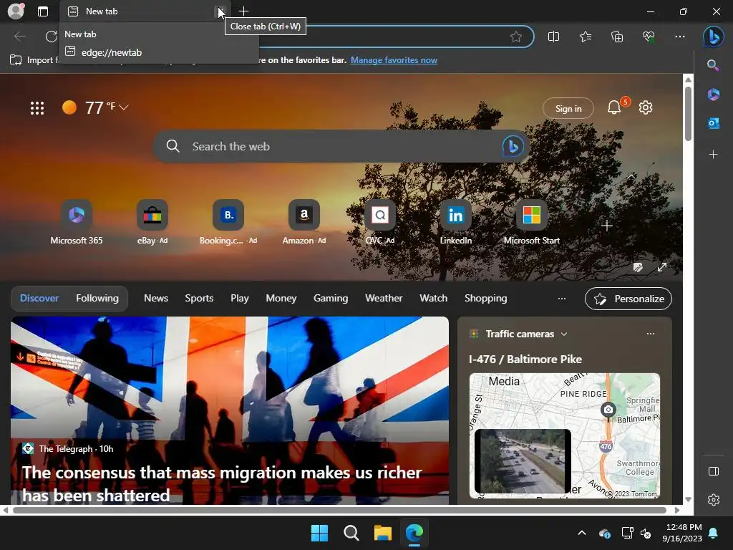Open QVC quick link
This screenshot has height=550, width=733.
380,223
